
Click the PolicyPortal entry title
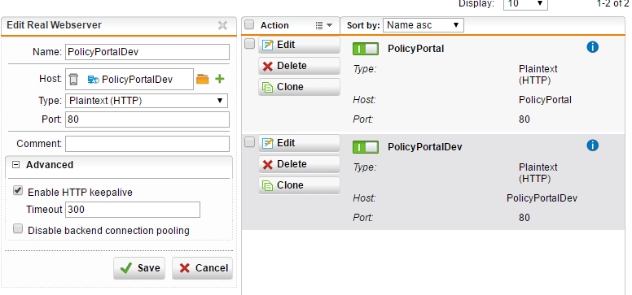[415, 49]
